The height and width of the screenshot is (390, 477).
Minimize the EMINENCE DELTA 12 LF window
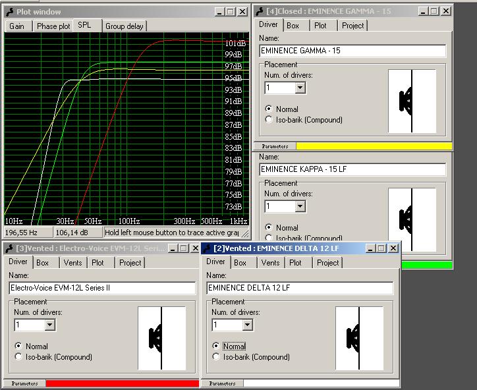tap(370, 248)
